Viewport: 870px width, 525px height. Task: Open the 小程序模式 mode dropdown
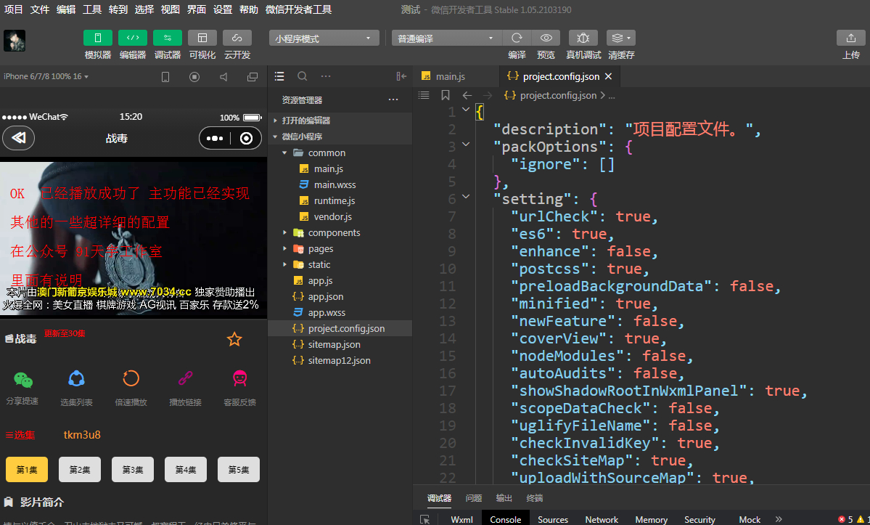click(324, 38)
